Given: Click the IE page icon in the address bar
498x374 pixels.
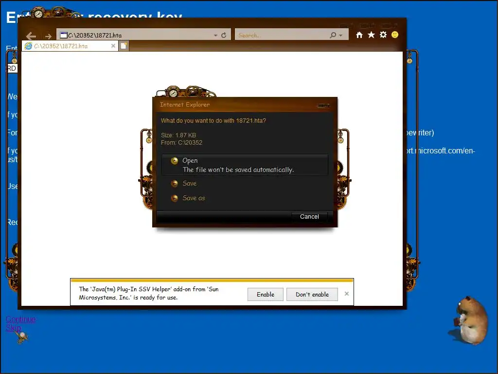Looking at the screenshot, I should [64, 35].
